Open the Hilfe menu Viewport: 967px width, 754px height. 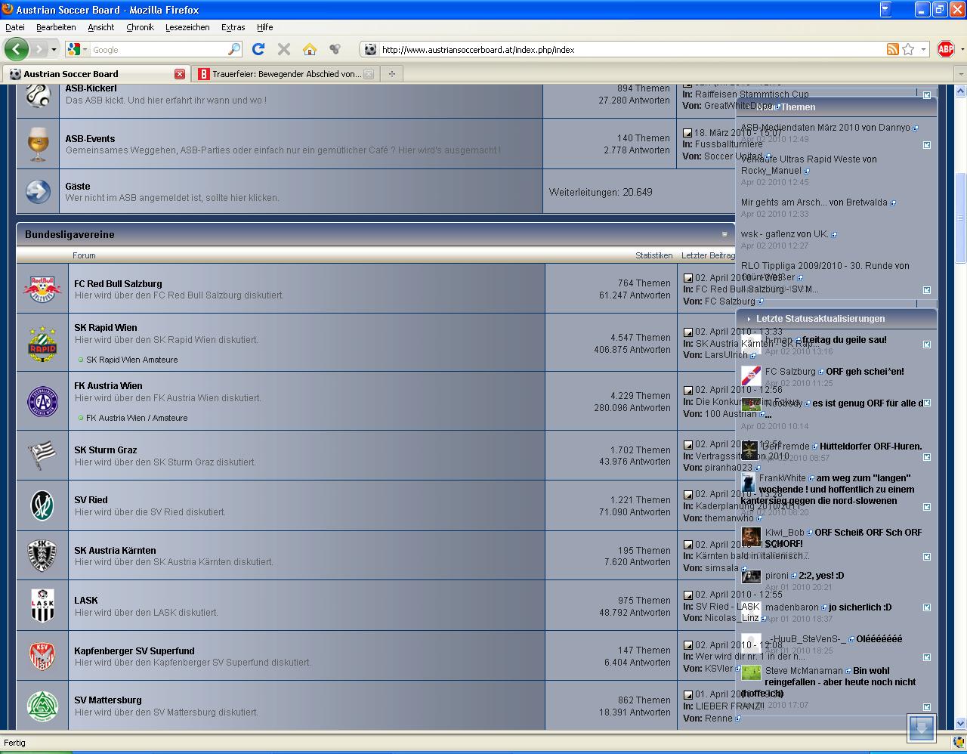[x=264, y=27]
